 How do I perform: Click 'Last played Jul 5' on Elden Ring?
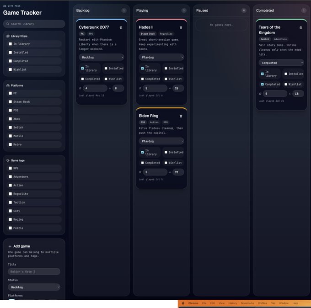point(151,180)
